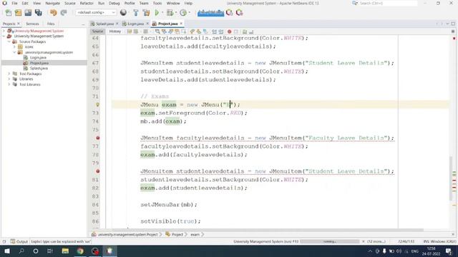Click the error marker on line 76

(98, 138)
